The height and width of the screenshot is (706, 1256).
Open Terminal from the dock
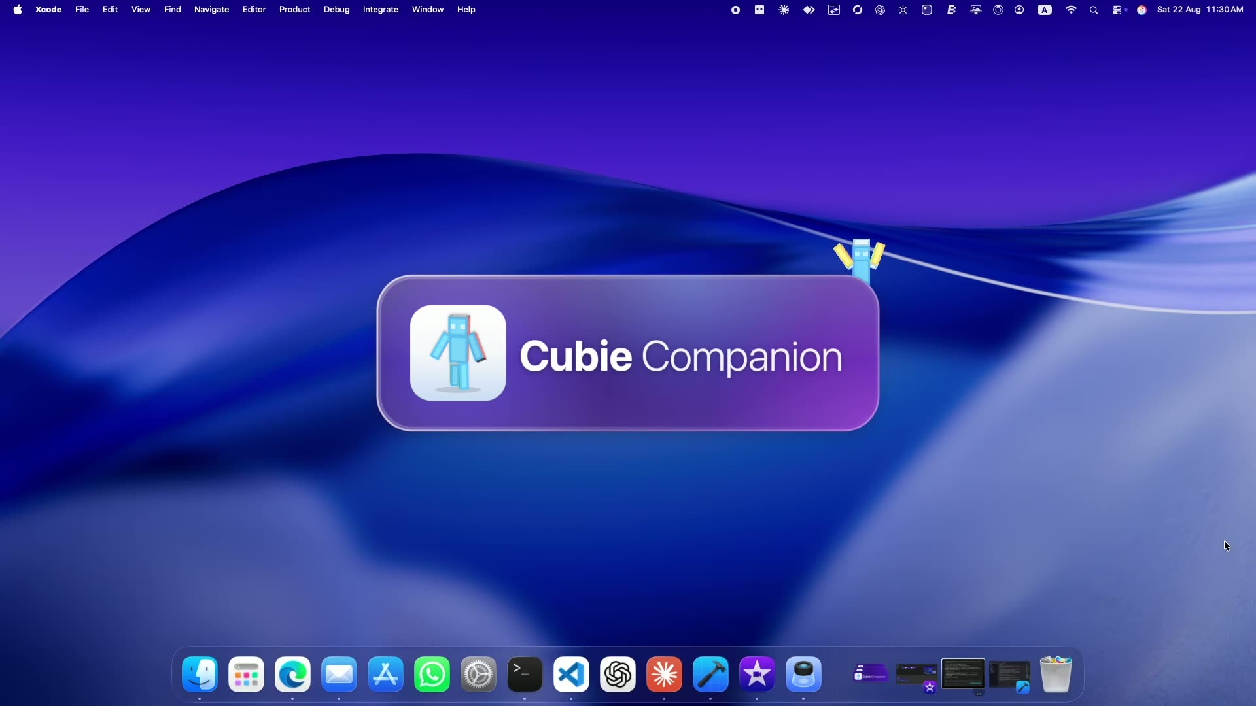pyautogui.click(x=525, y=674)
